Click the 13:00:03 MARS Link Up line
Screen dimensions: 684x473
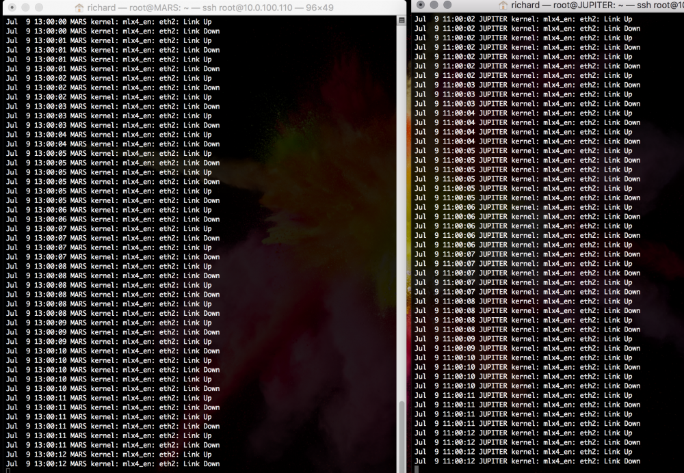tap(109, 116)
